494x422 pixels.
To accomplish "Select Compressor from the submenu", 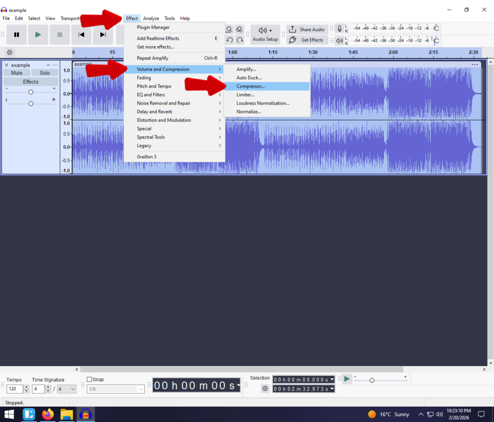I will click(250, 86).
